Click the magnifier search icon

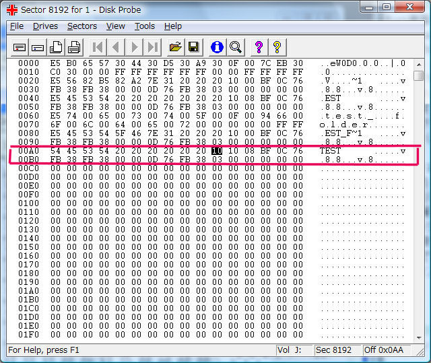(236, 47)
